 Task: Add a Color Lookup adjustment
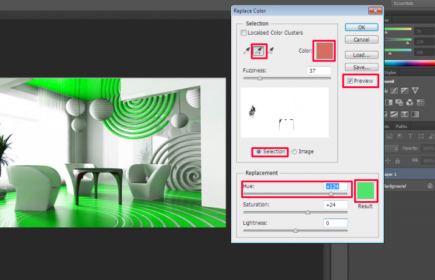(421, 102)
